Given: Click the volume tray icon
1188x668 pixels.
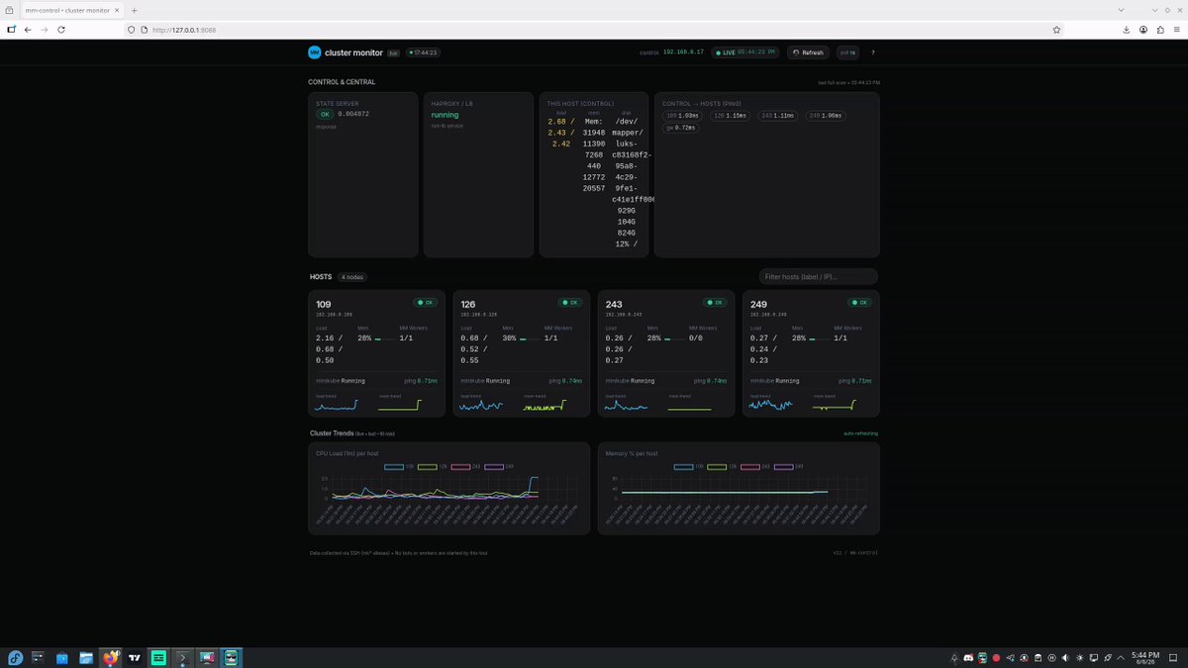Looking at the screenshot, I should 1065,657.
